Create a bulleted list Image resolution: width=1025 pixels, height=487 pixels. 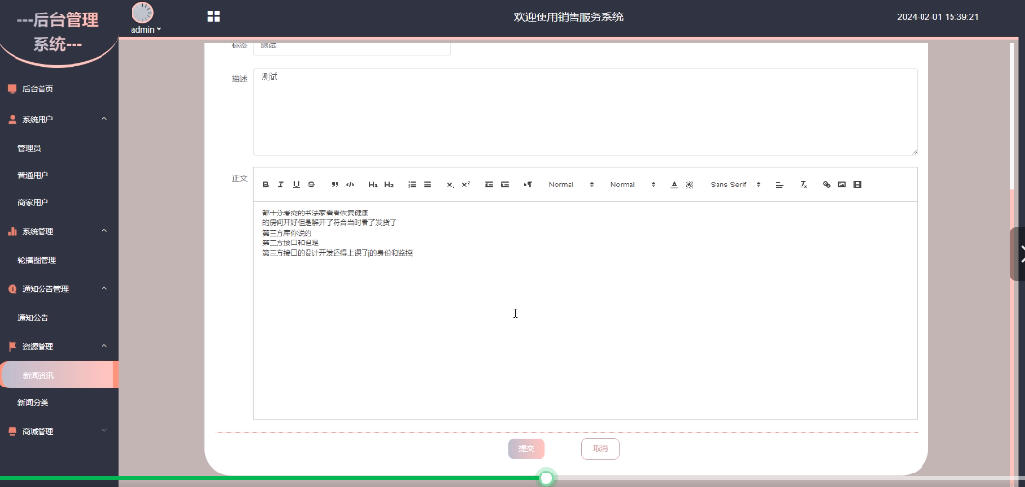tap(427, 185)
